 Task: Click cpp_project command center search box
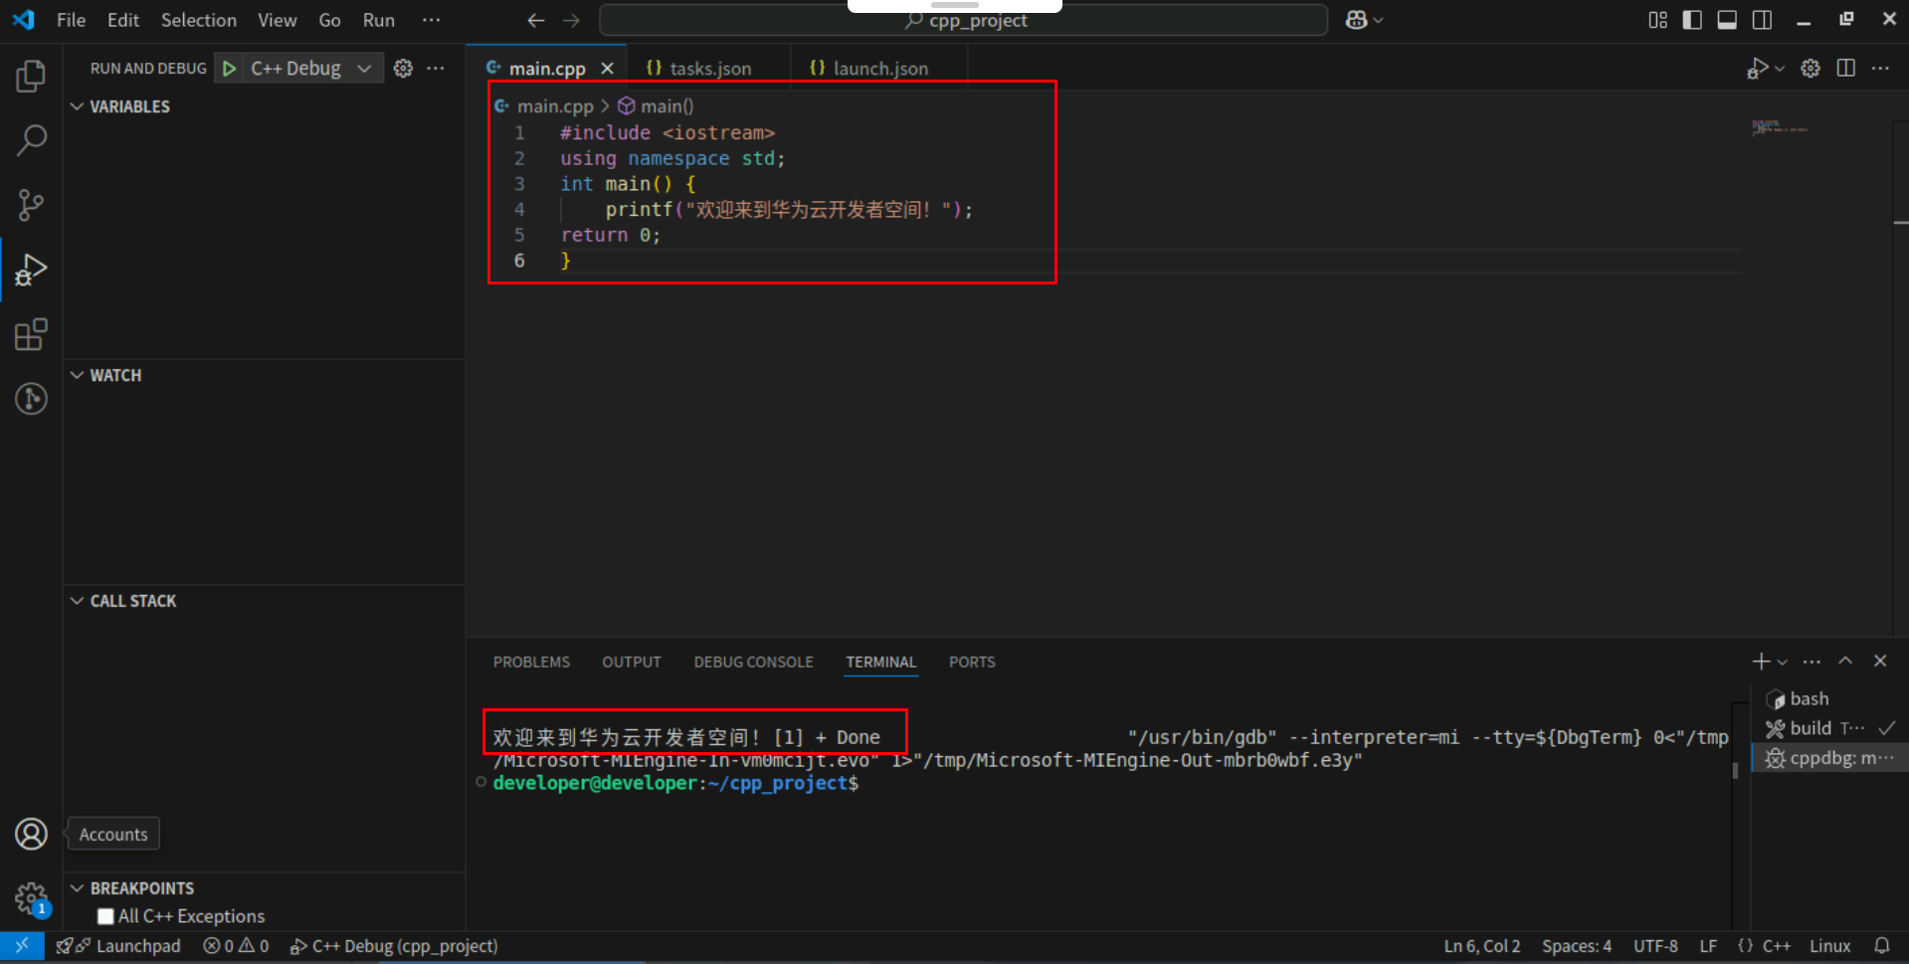click(964, 20)
